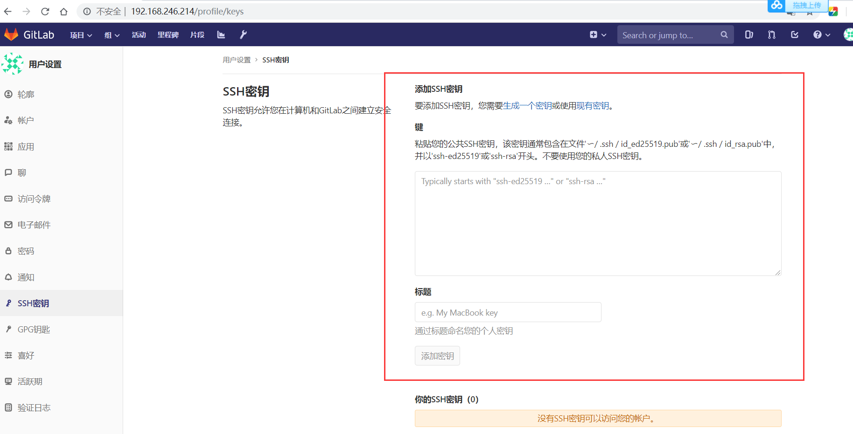Open the admin area wrench icon
The width and height of the screenshot is (853, 434).
point(243,34)
